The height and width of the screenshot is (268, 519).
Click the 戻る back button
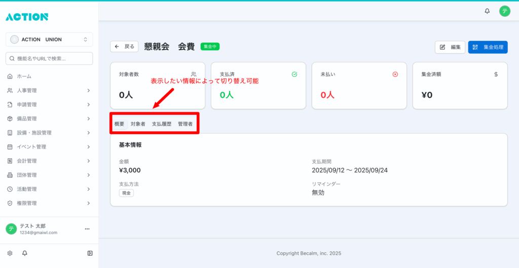point(124,47)
